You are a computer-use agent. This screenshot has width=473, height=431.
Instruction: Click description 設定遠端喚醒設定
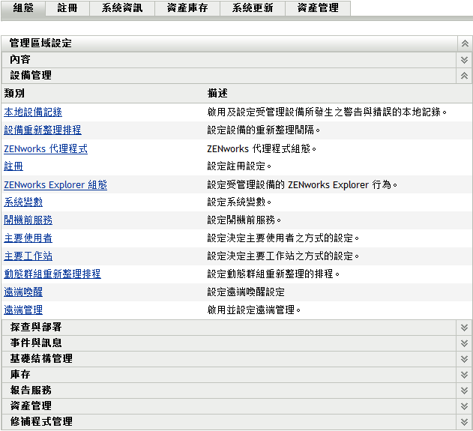pyautogui.click(x=246, y=292)
